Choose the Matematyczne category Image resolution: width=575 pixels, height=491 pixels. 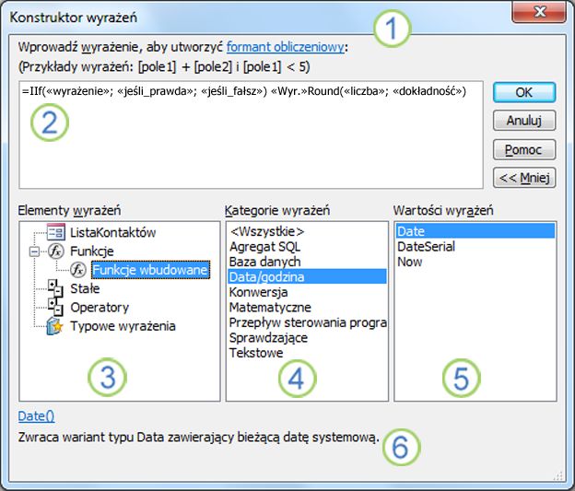click(x=307, y=307)
